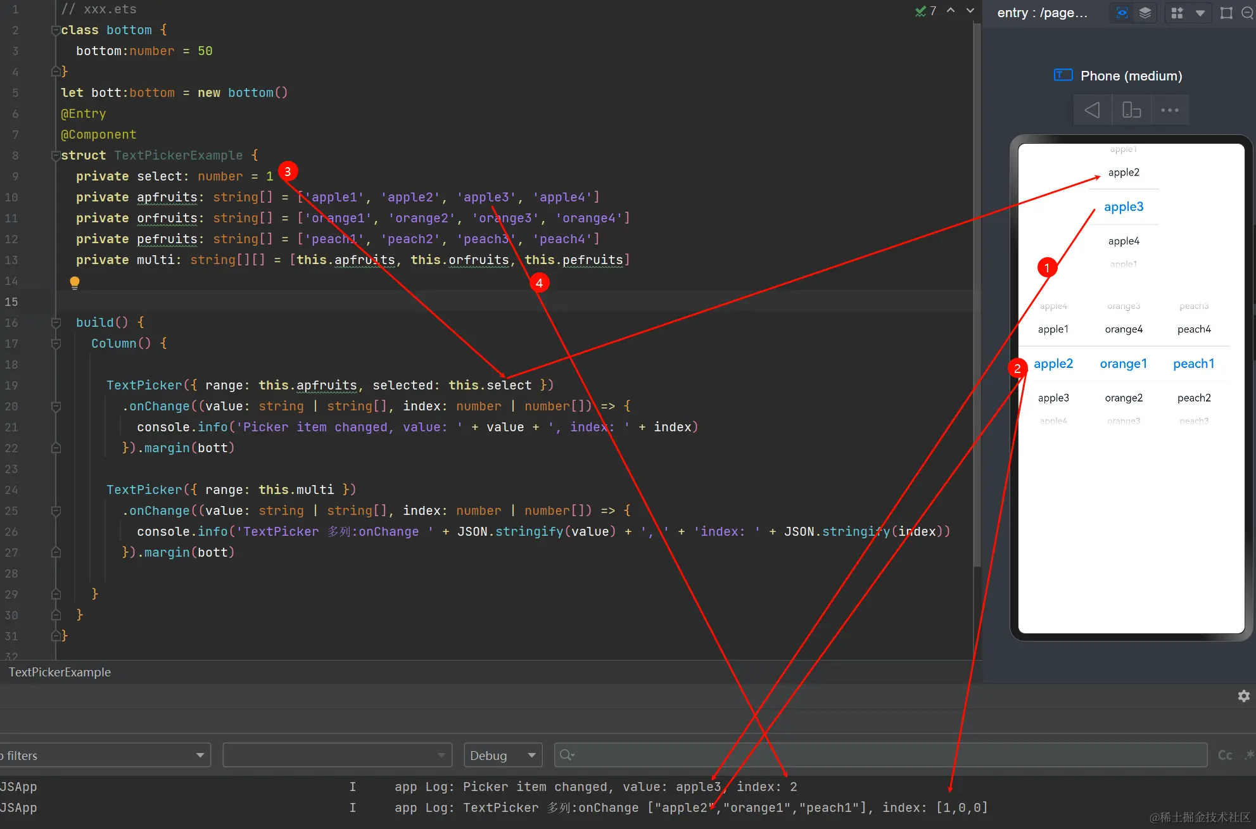Click line number 15 in the gutter
This screenshot has height=829, width=1256.
coord(11,302)
